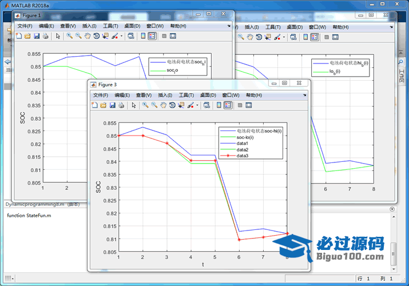The image size is (409, 286).
Task: Click the Zoom Out tool in Figure 1
Action: click(78, 36)
